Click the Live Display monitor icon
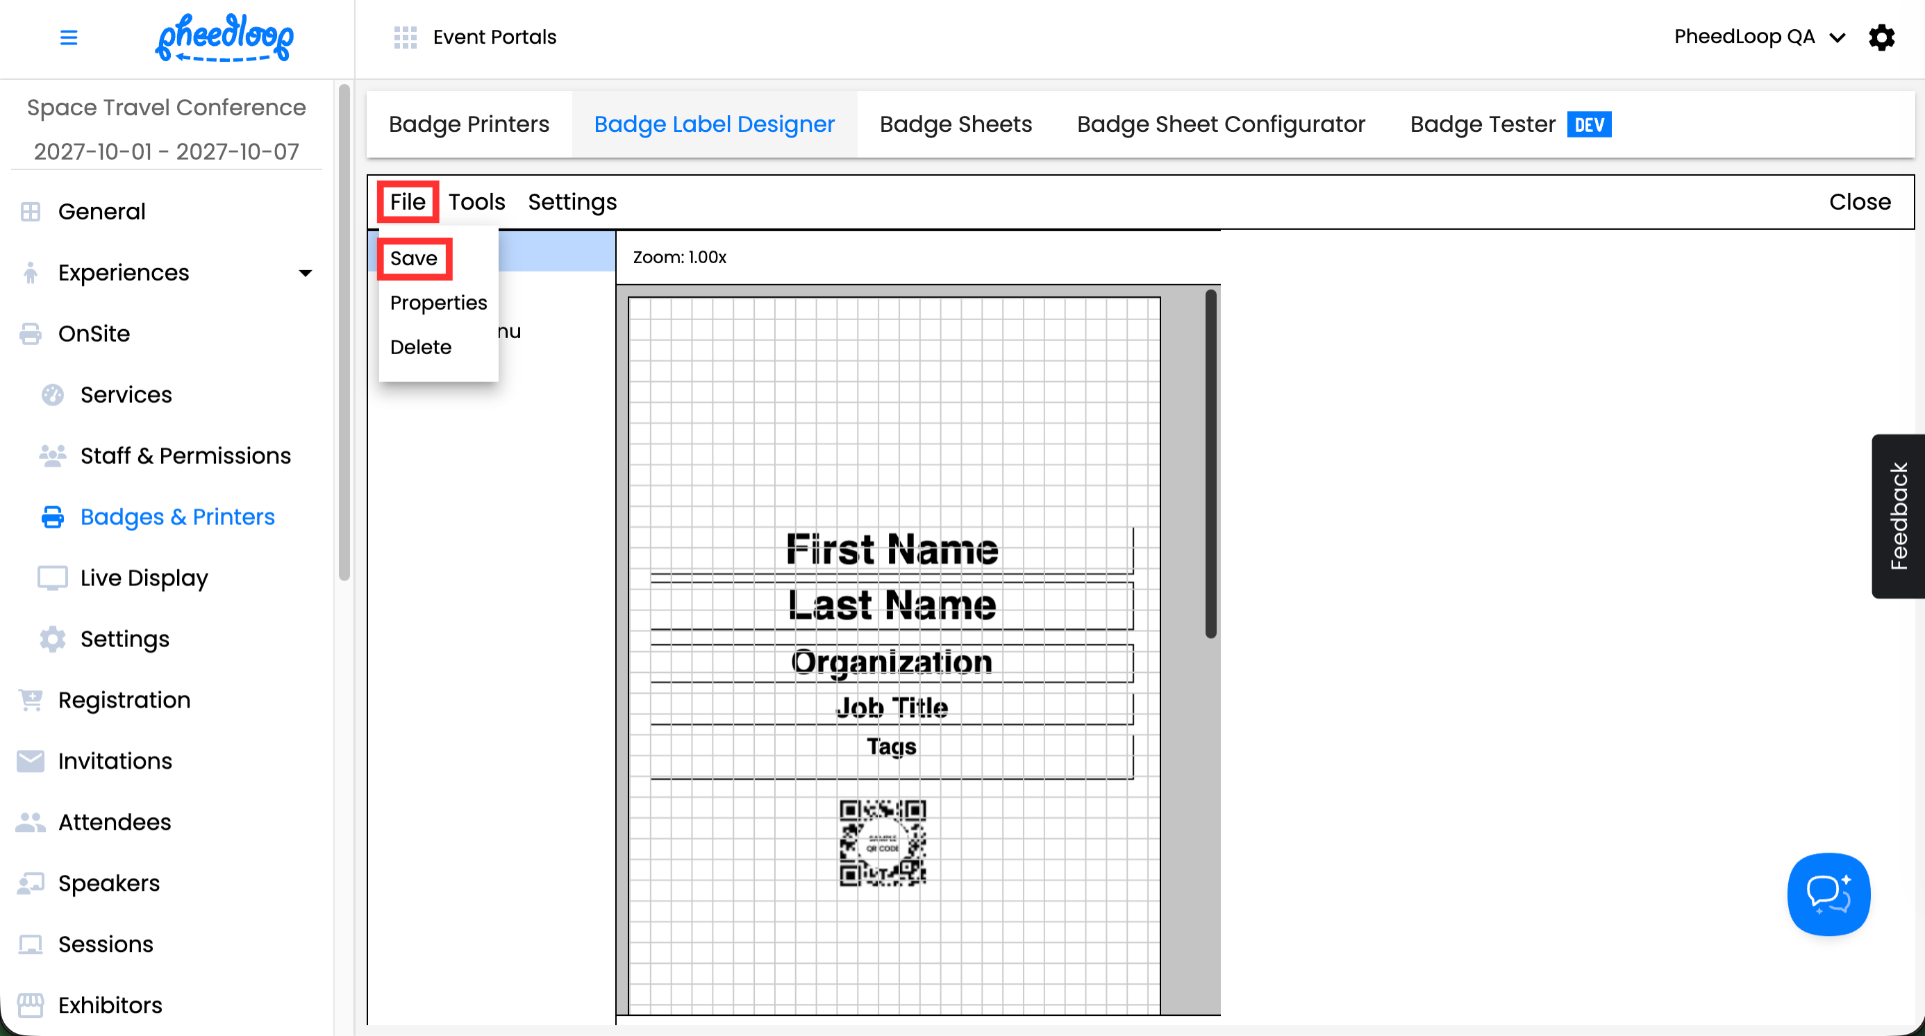 [52, 578]
